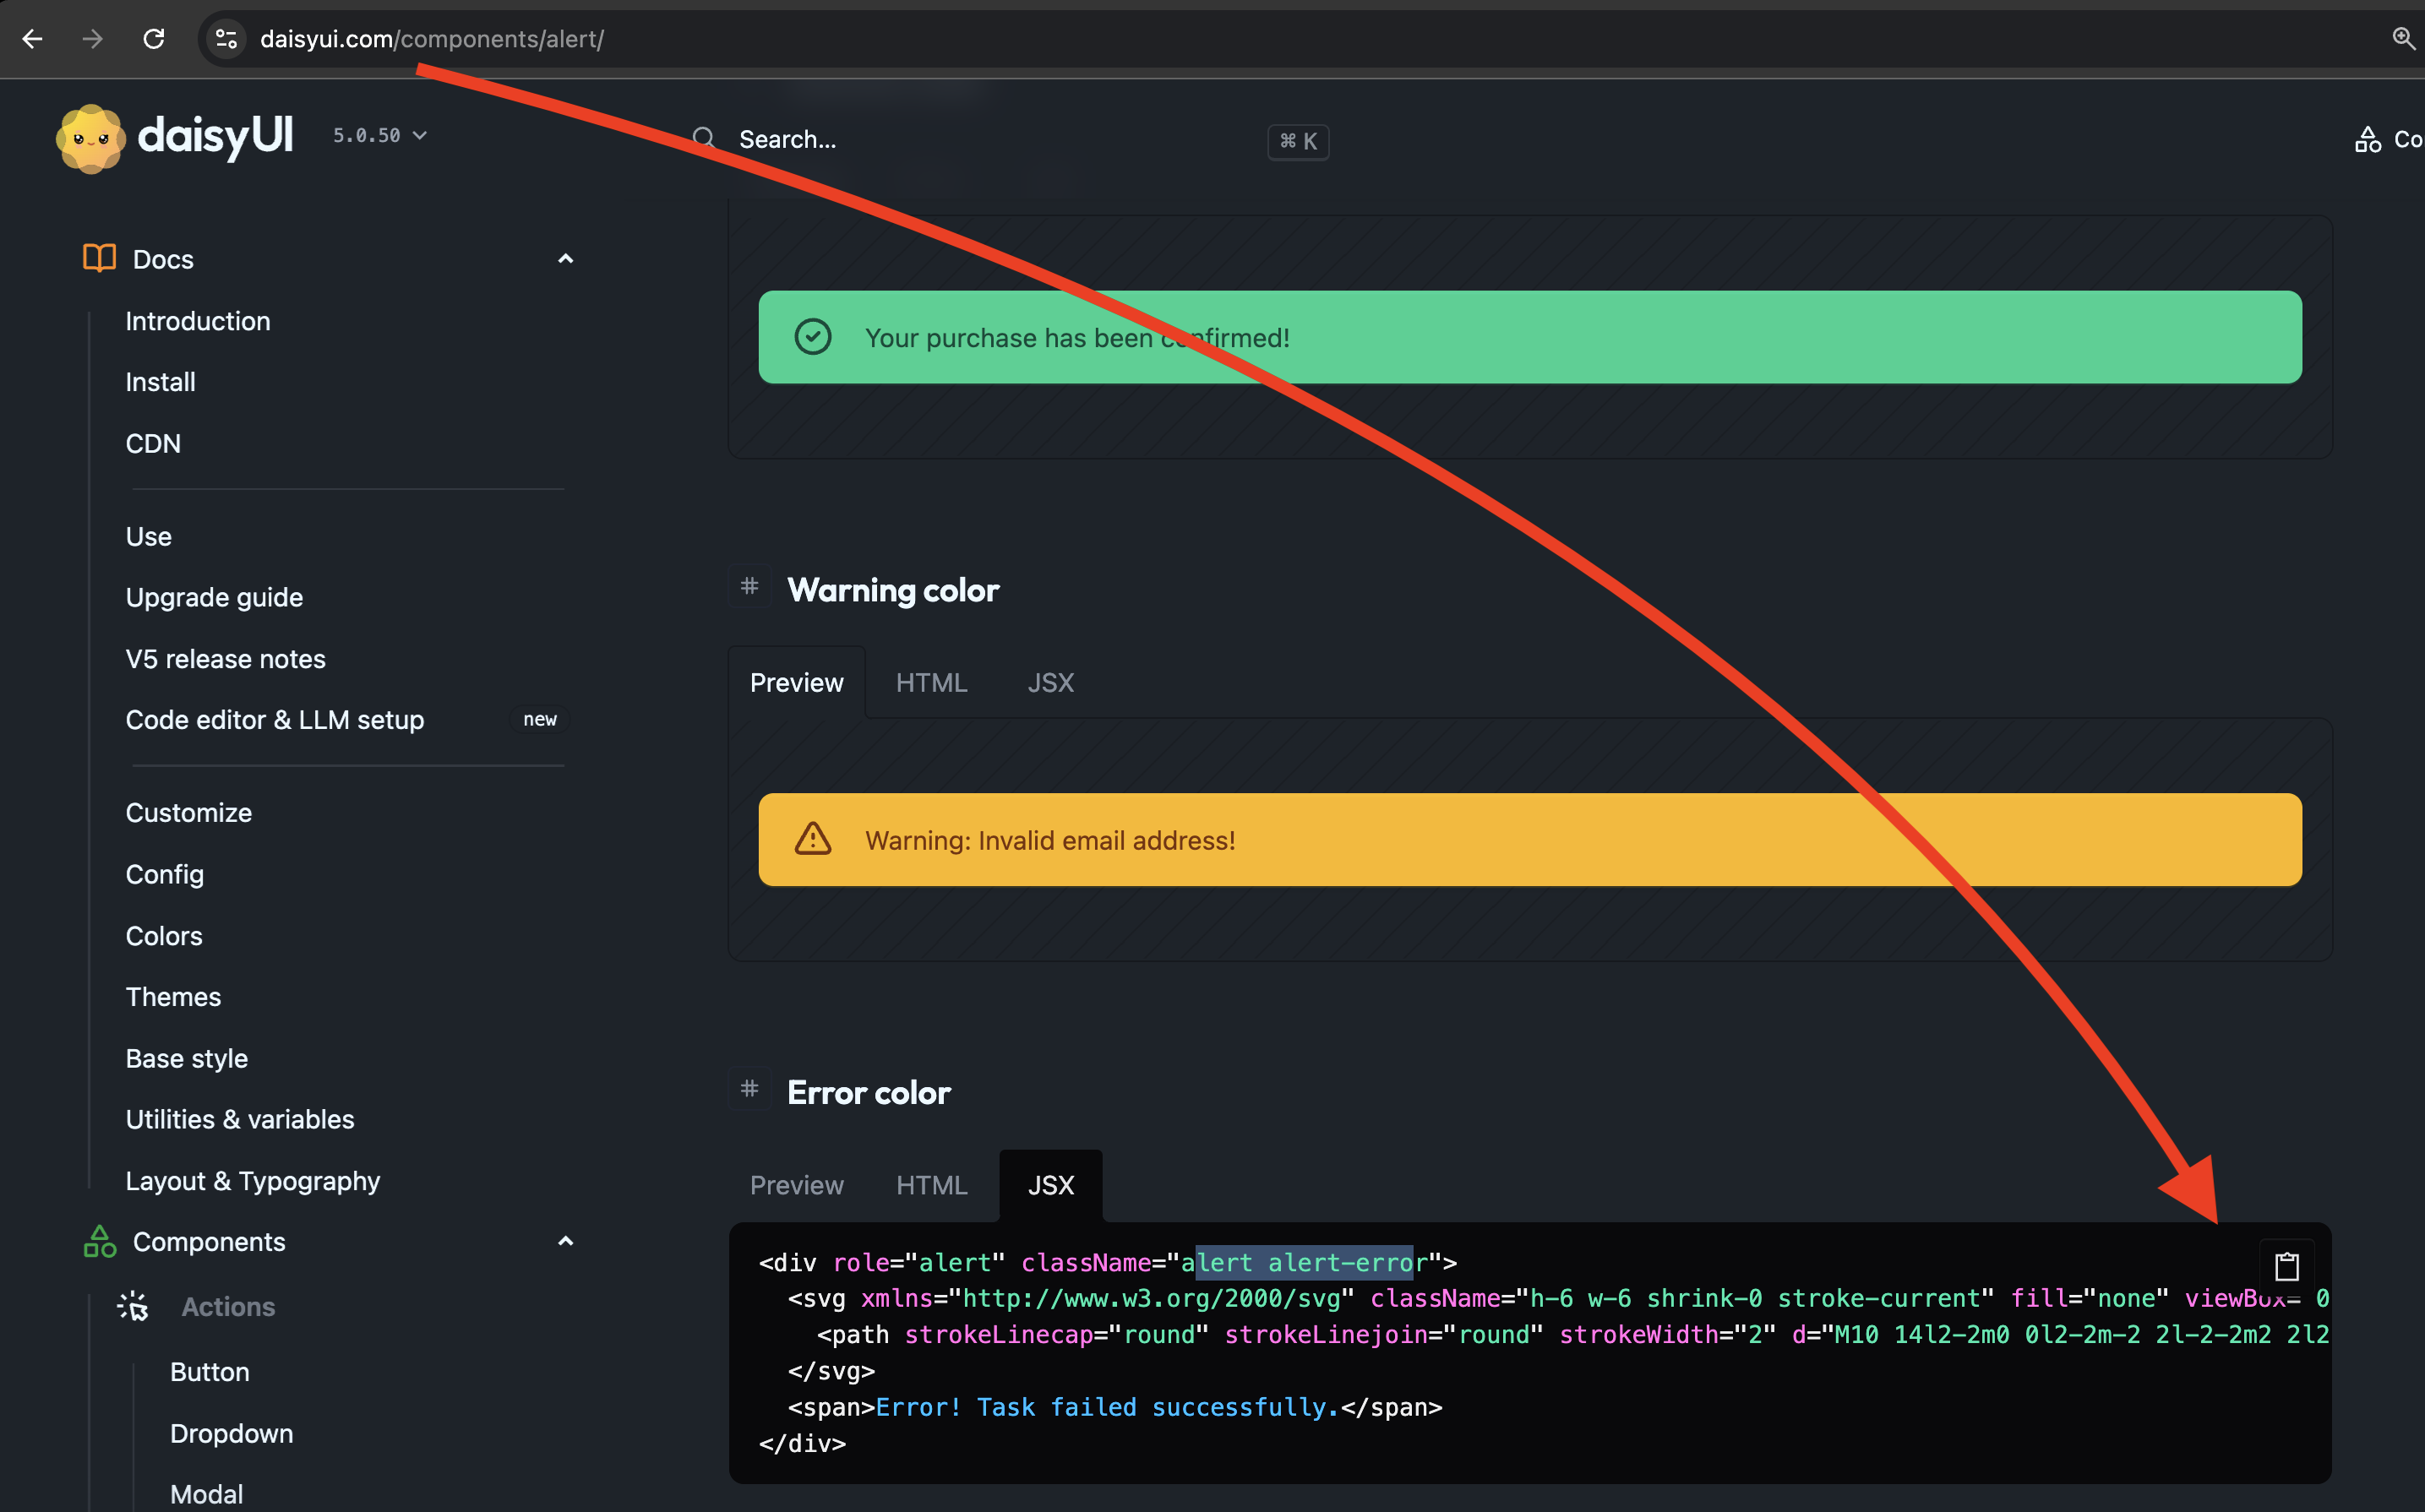Reload the page

(154, 39)
